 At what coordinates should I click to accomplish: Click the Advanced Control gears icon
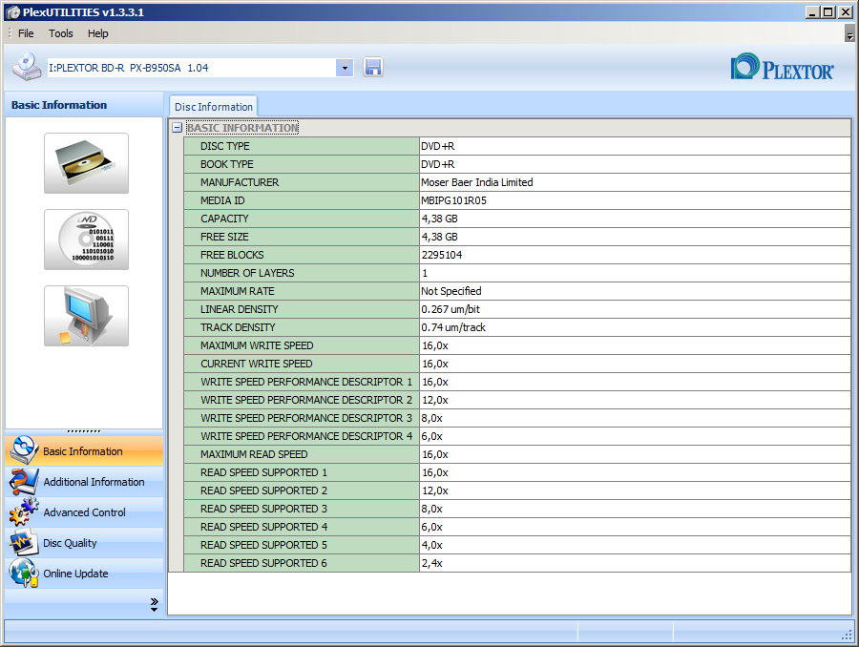coord(24,511)
